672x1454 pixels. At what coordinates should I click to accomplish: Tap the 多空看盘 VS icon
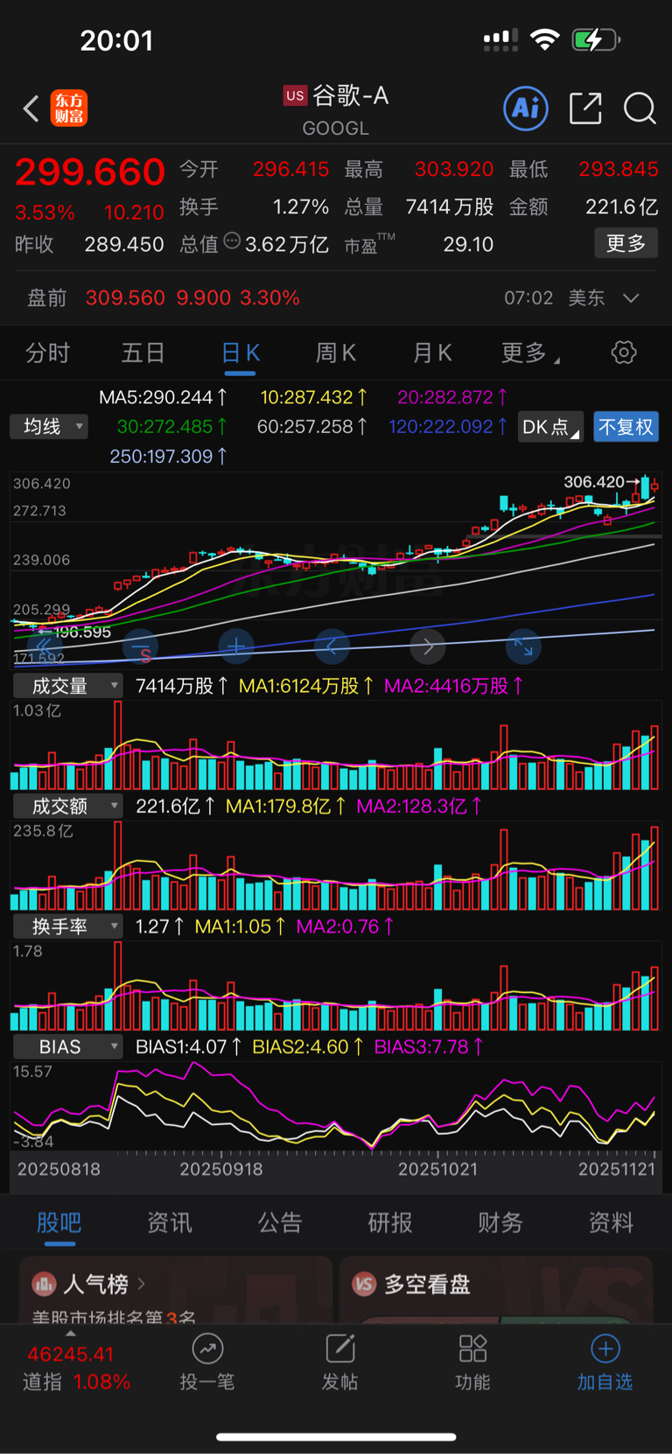(364, 1284)
